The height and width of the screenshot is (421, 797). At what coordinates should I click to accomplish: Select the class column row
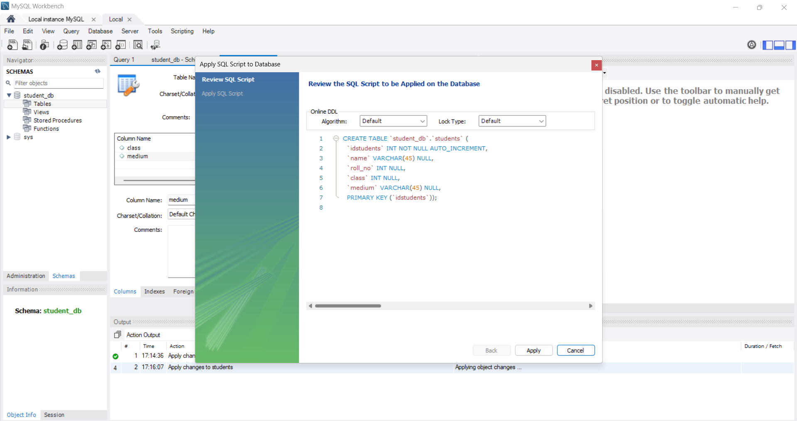[x=155, y=148]
